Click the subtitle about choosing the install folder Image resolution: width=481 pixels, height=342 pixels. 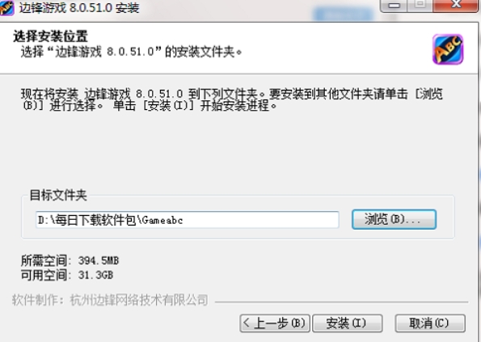tap(131, 52)
